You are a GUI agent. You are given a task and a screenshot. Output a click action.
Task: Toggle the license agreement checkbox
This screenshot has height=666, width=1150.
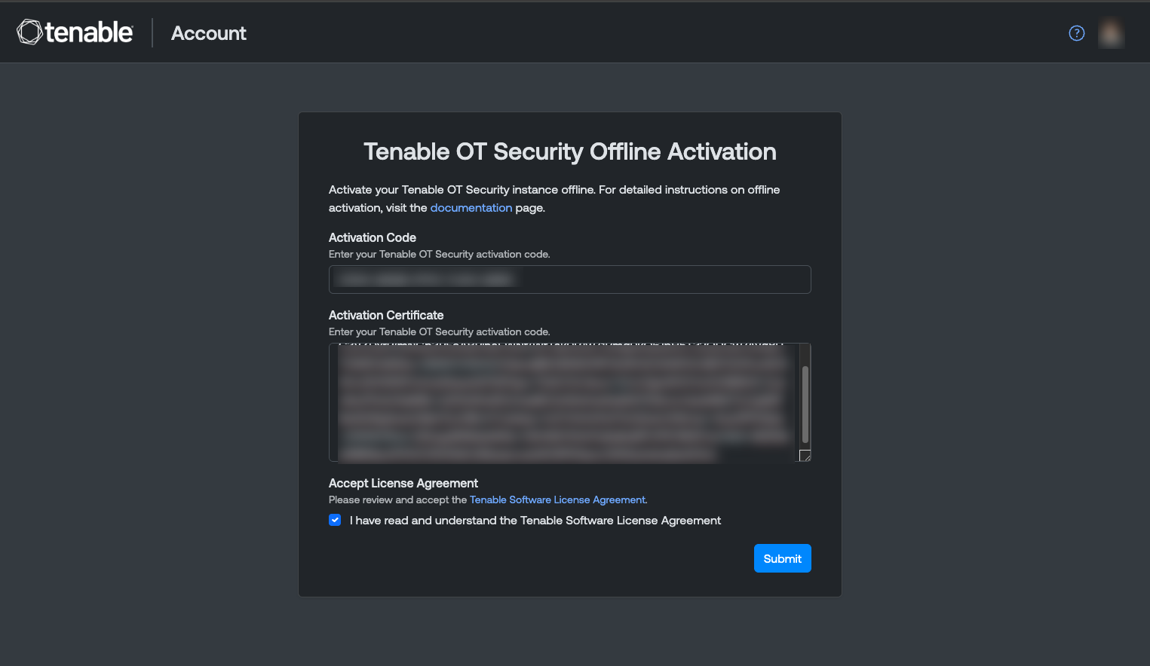tap(335, 520)
